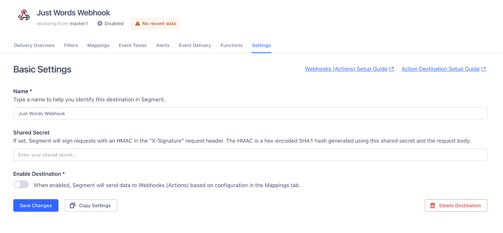The height and width of the screenshot is (233, 503).
Task: Open the Event Tester tab
Action: [133, 45]
